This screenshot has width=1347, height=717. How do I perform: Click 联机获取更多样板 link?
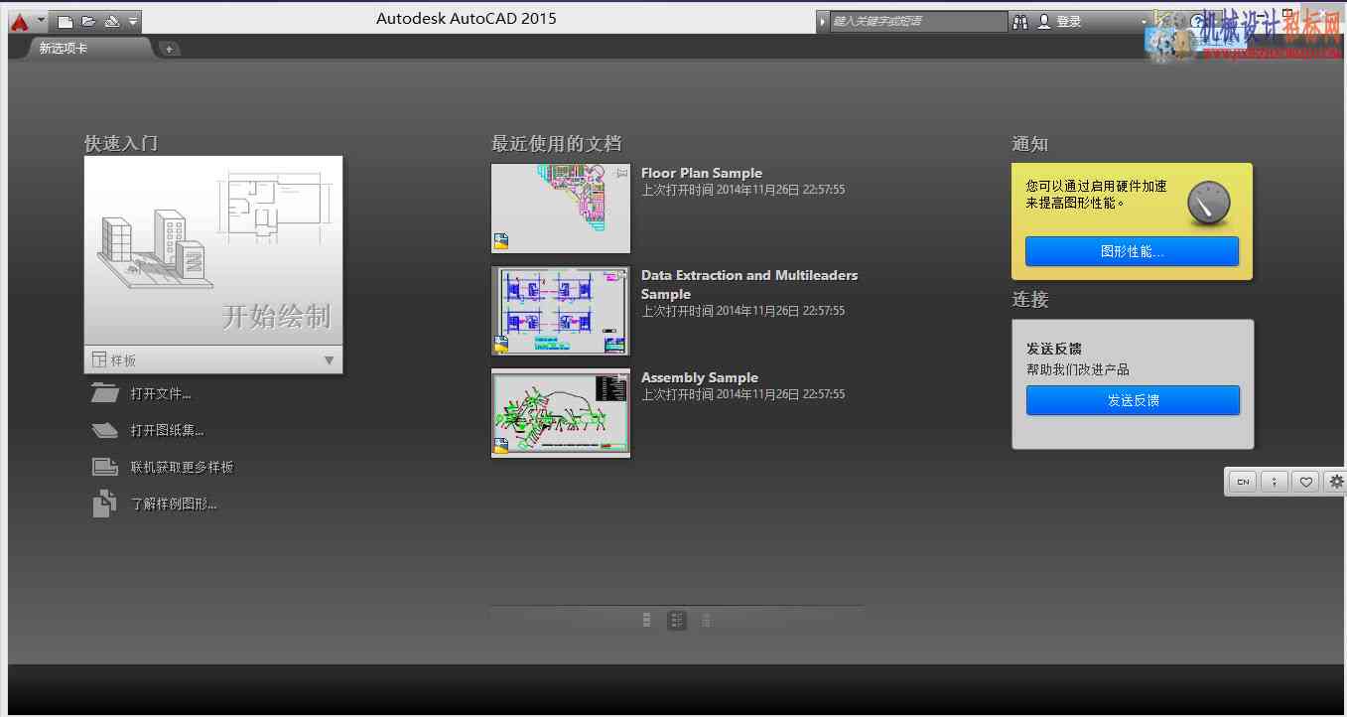coord(183,468)
